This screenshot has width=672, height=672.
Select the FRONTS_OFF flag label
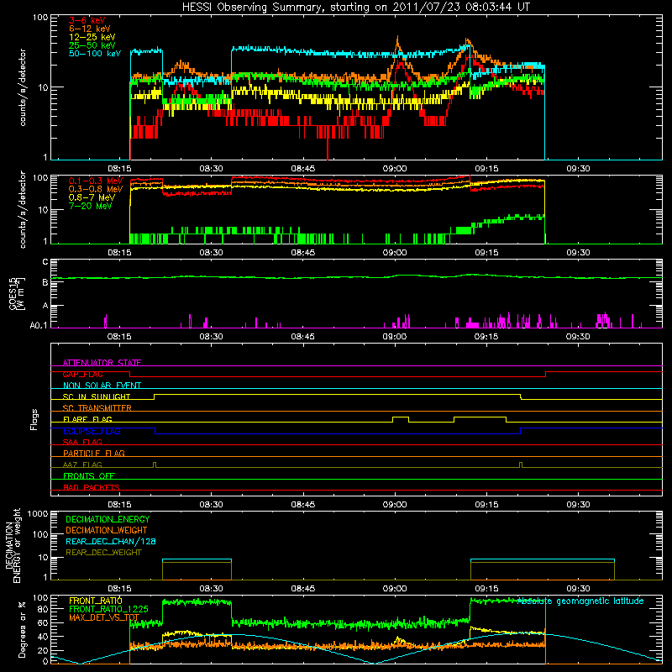click(x=89, y=476)
